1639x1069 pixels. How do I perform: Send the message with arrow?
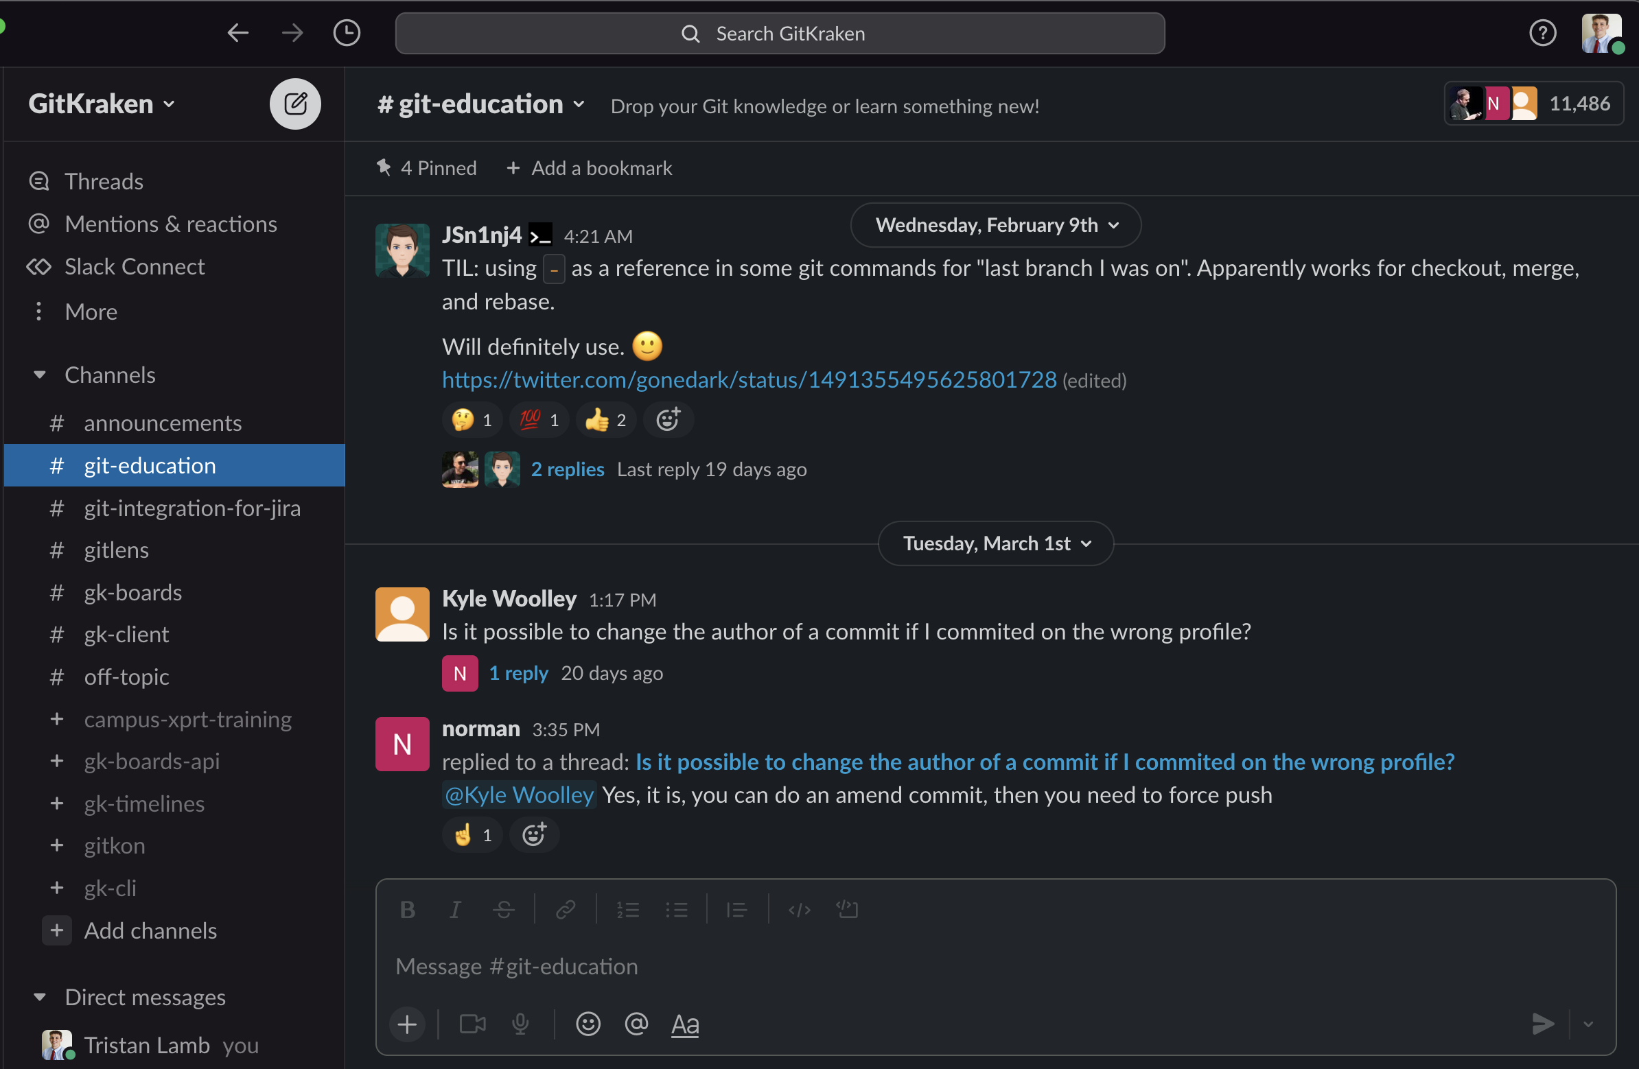coord(1543,1024)
